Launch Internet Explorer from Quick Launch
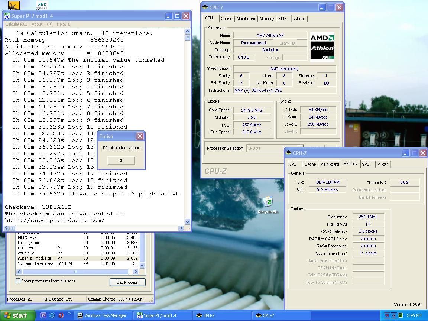Viewport: 428px width, 321px height. pyautogui.click(x=52, y=315)
